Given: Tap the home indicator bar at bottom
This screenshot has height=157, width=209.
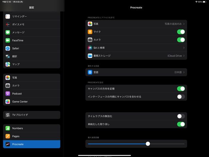Looking at the screenshot, I should (x=104, y=155).
